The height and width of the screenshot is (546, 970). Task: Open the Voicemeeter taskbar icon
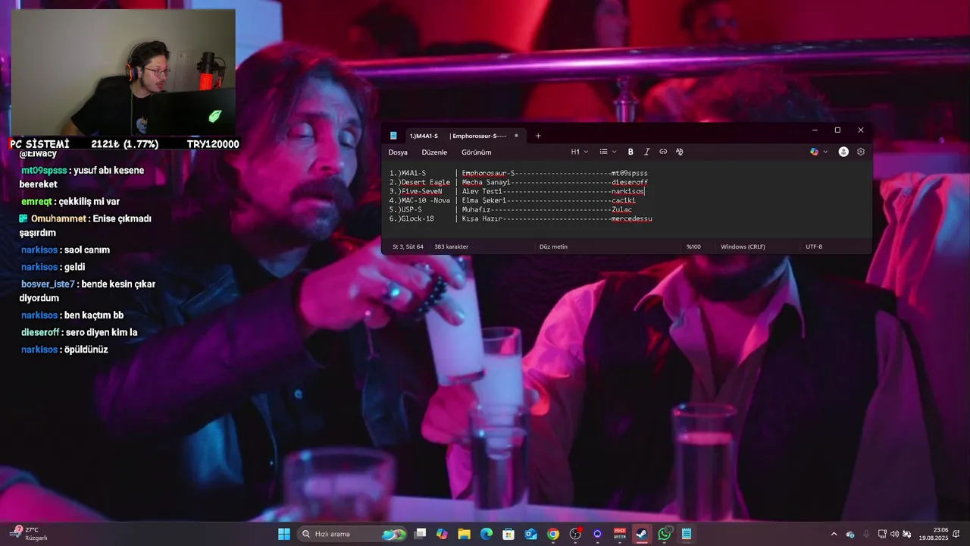[620, 534]
